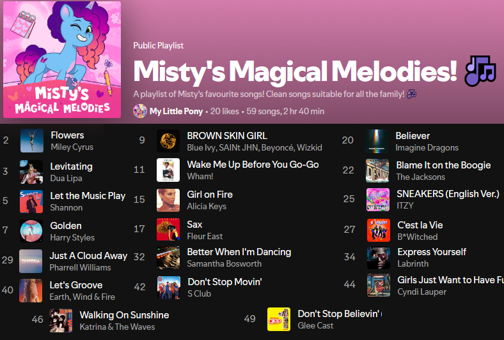Image resolution: width=504 pixels, height=340 pixels.
Task: Click the Imagine Dragons artist name
Action: point(427,148)
